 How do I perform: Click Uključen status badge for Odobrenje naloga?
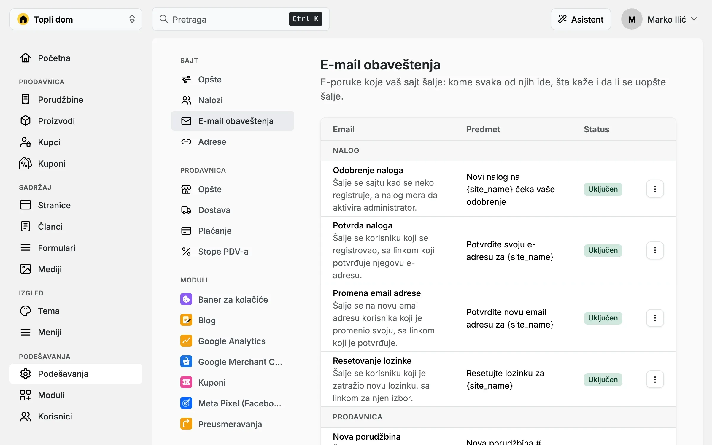click(x=603, y=189)
